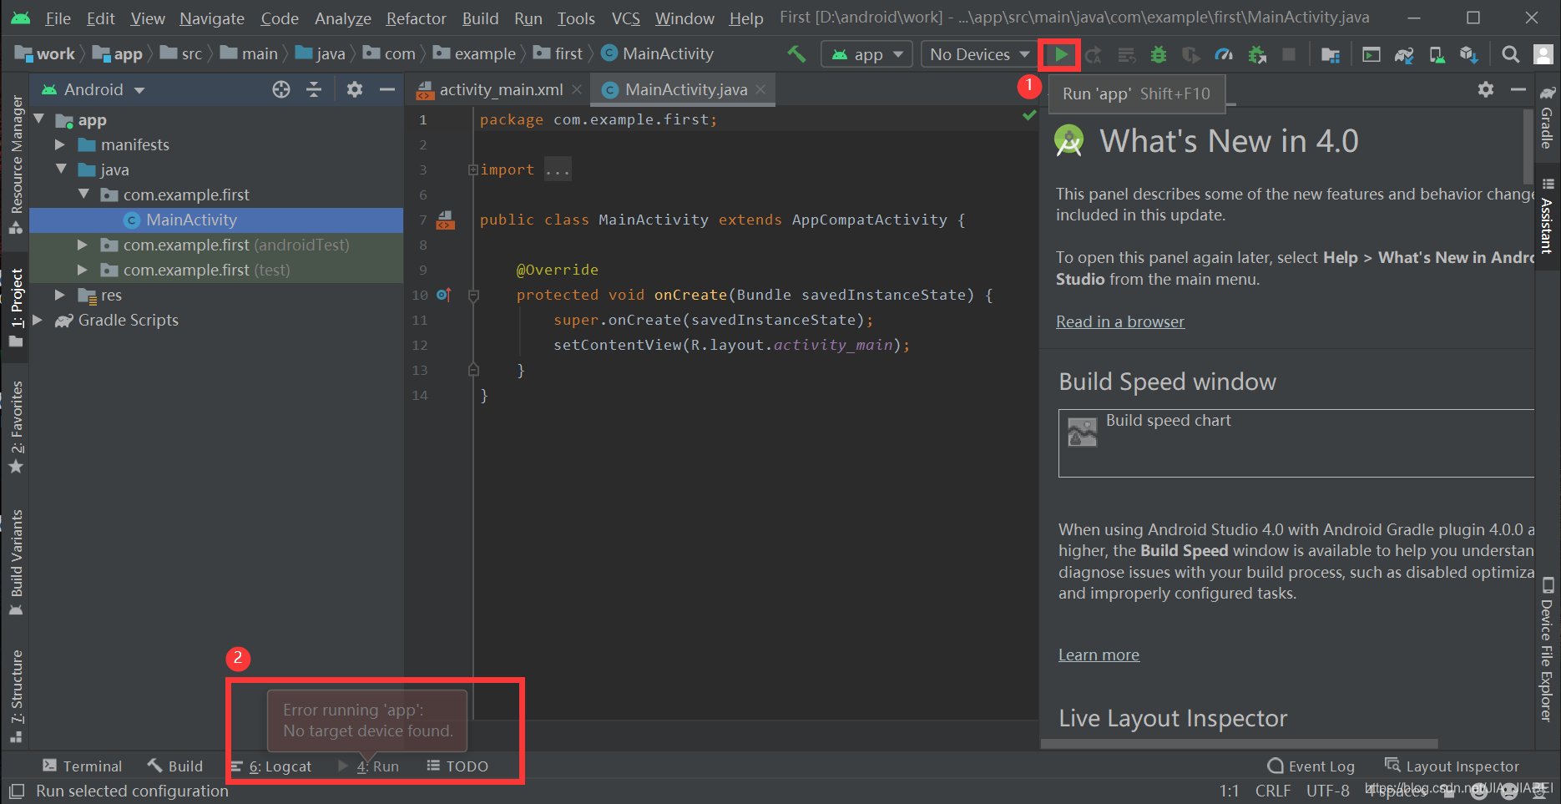1561x804 pixels.
Task: Expand the manifests folder
Action: (x=60, y=144)
